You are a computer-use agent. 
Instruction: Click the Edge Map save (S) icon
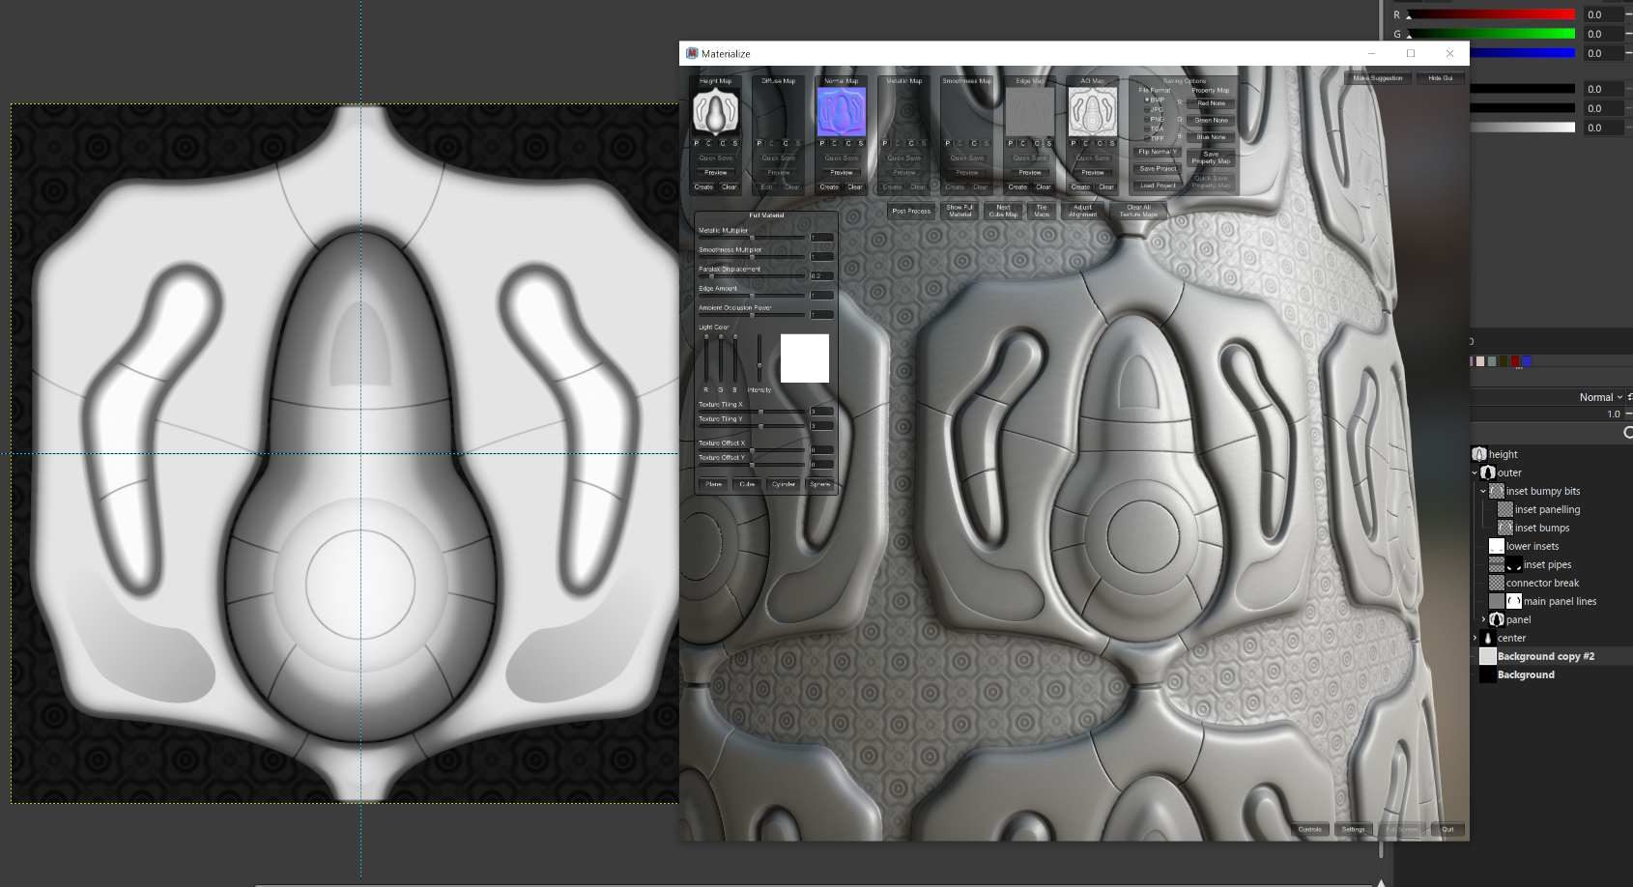[x=1048, y=143]
